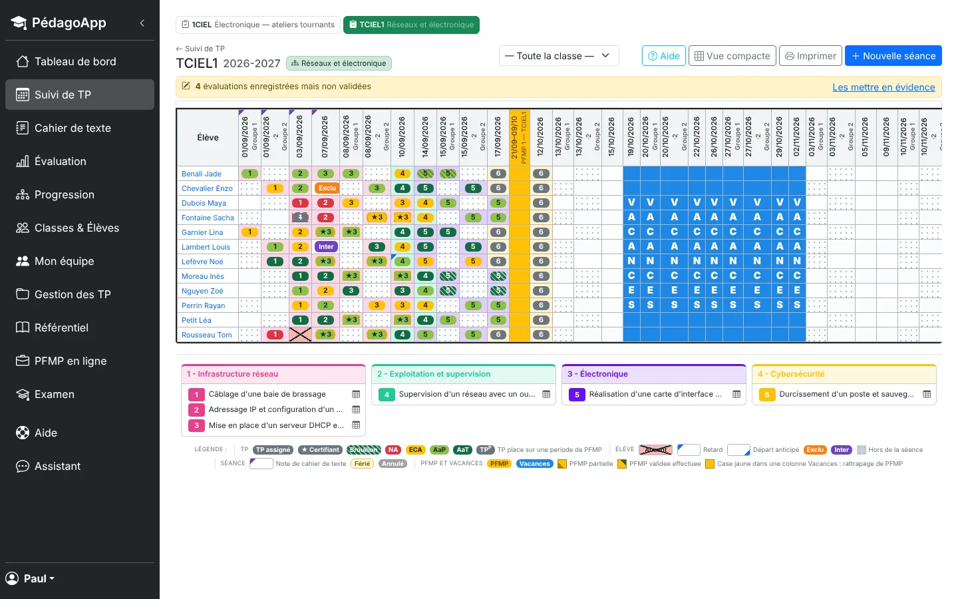Open grid icon for Durcissement d'un poste
Image resolution: width=958 pixels, height=599 pixels.
point(927,394)
